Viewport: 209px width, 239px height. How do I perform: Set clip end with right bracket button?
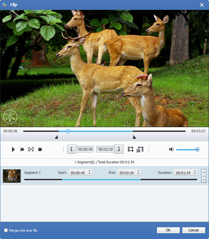(119, 149)
